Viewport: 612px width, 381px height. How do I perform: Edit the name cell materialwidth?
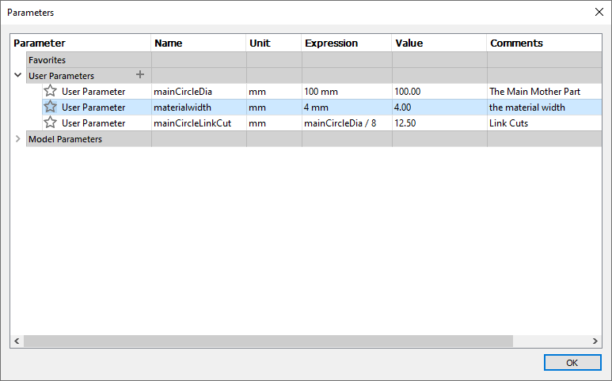coord(199,108)
